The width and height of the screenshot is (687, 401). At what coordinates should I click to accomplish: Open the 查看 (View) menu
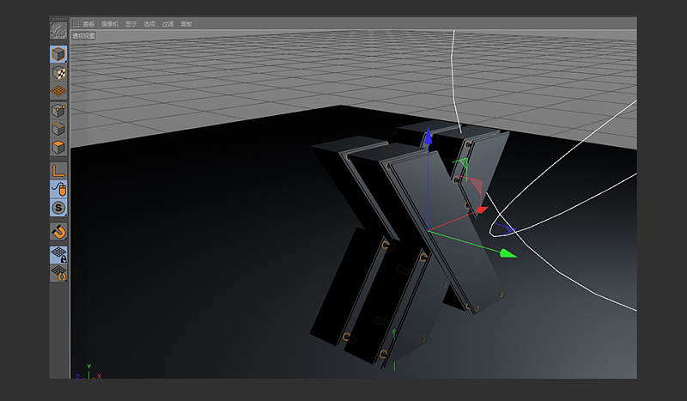coord(89,24)
